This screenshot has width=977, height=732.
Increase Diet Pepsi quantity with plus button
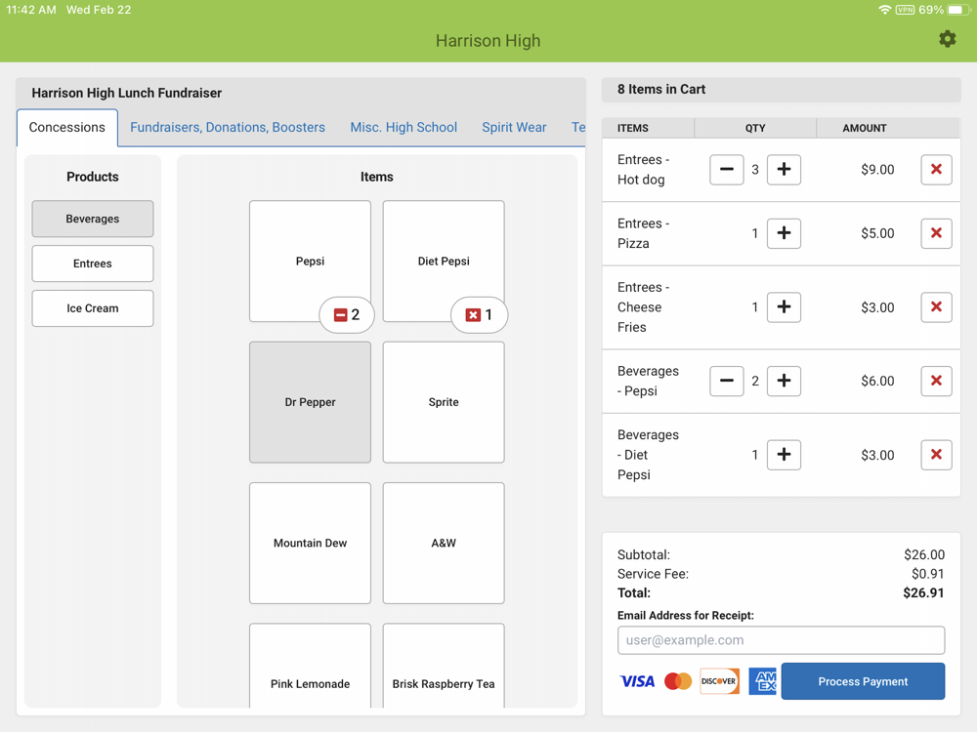point(784,455)
